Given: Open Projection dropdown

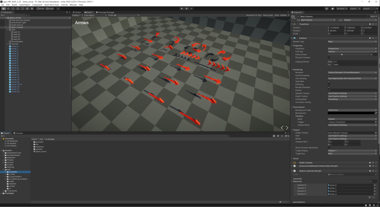Looking at the screenshot, I should coord(352,49).
